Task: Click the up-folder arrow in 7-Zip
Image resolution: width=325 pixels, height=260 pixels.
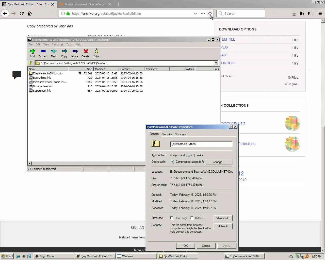Action: (30, 63)
